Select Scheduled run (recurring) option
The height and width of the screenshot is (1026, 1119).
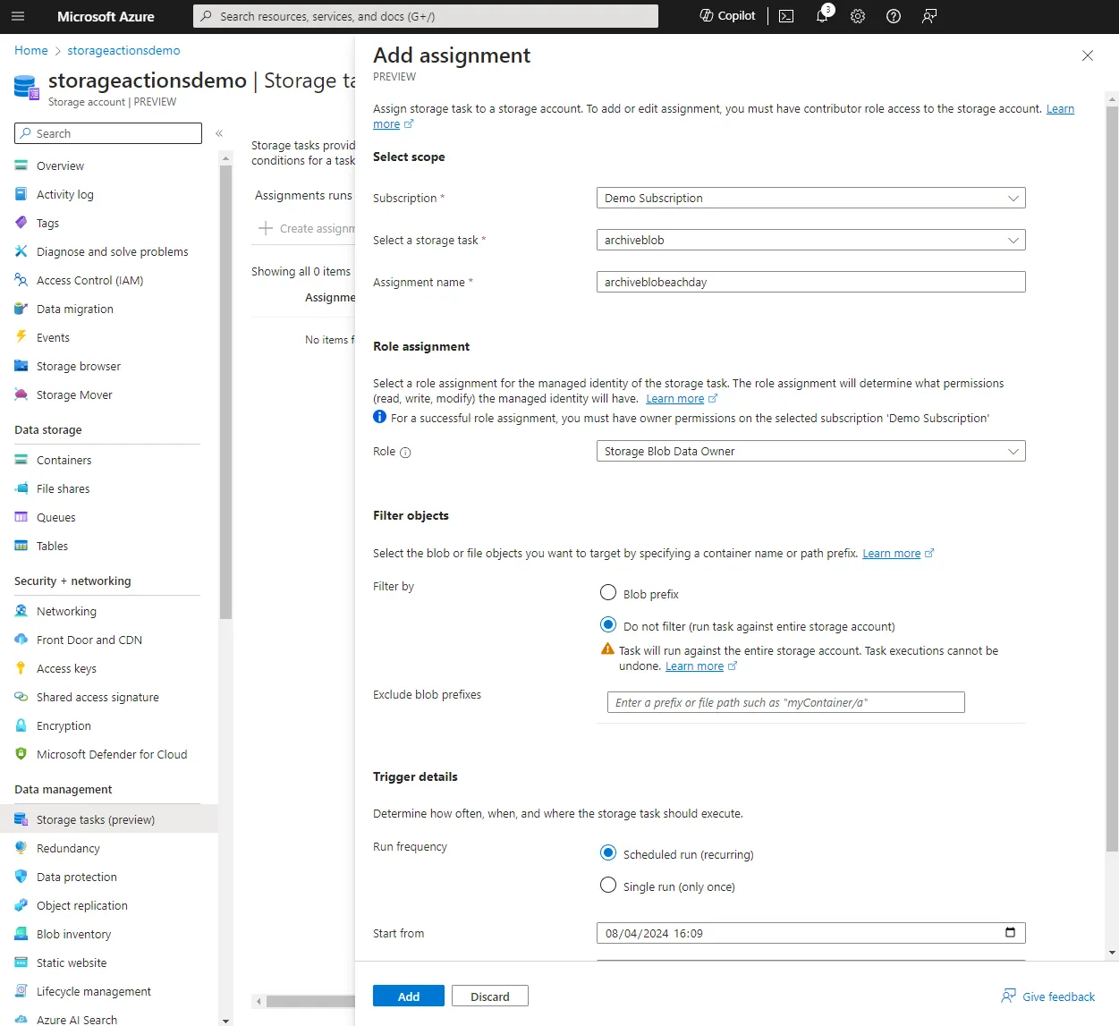point(608,853)
